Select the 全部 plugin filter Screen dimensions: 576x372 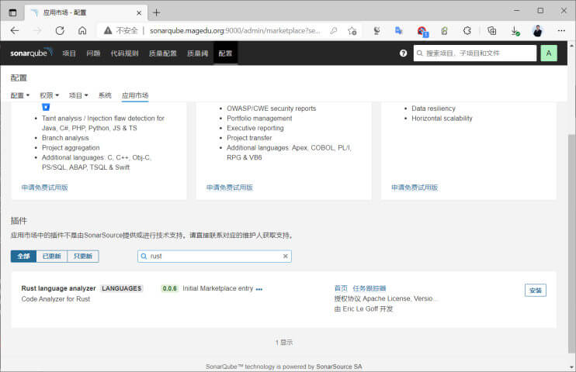[x=23, y=256]
